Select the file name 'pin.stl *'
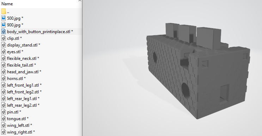 coord(14,112)
